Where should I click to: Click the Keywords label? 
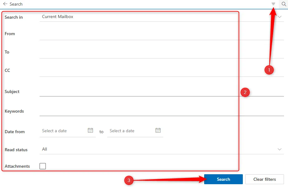[14, 111]
